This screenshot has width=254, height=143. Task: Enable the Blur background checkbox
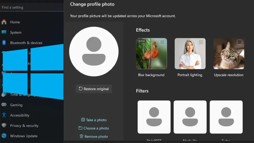pos(162,42)
